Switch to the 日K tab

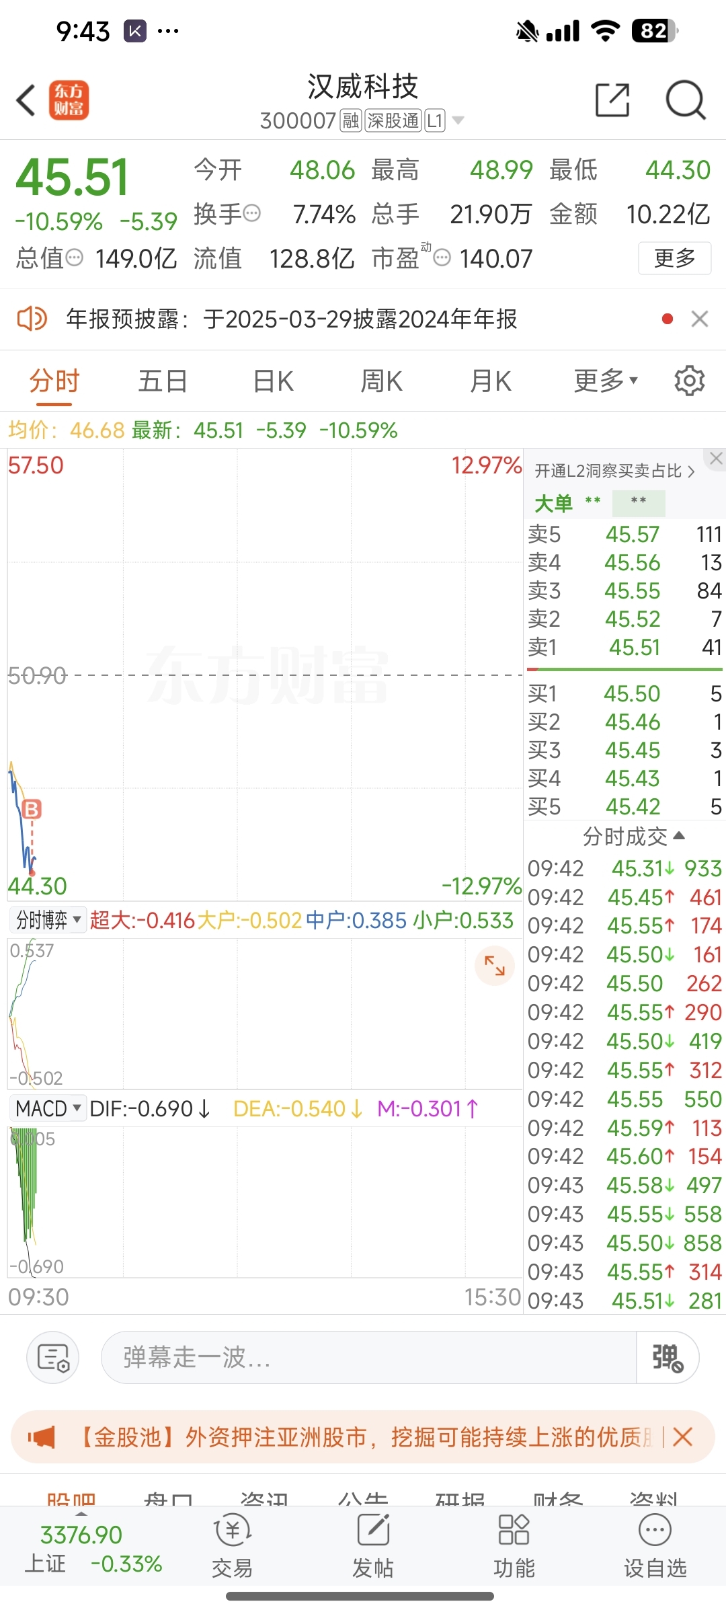point(273,381)
